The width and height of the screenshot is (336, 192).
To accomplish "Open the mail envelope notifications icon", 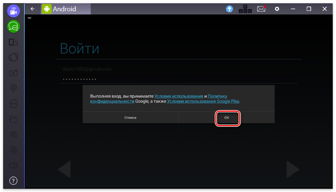I will pyautogui.click(x=261, y=9).
